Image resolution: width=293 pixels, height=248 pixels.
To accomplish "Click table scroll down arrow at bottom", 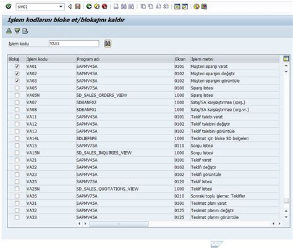I will pyautogui.click(x=286, y=217).
